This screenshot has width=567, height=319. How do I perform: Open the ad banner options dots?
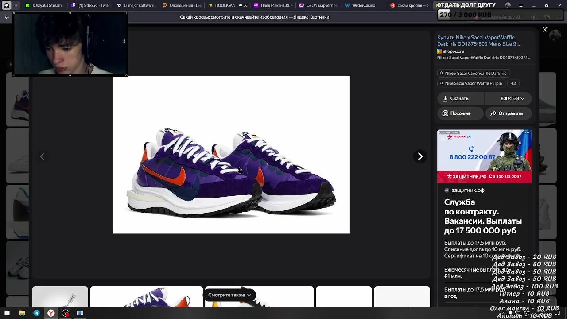527,132
